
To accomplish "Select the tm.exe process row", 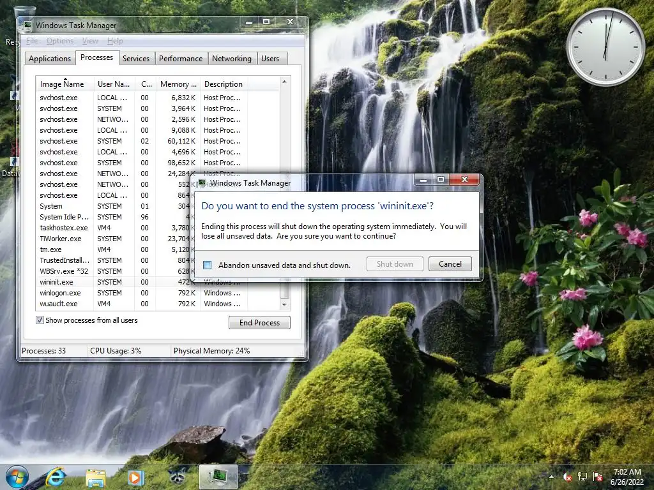I will pos(113,249).
